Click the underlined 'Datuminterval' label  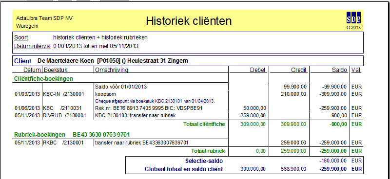pyautogui.click(x=33, y=46)
